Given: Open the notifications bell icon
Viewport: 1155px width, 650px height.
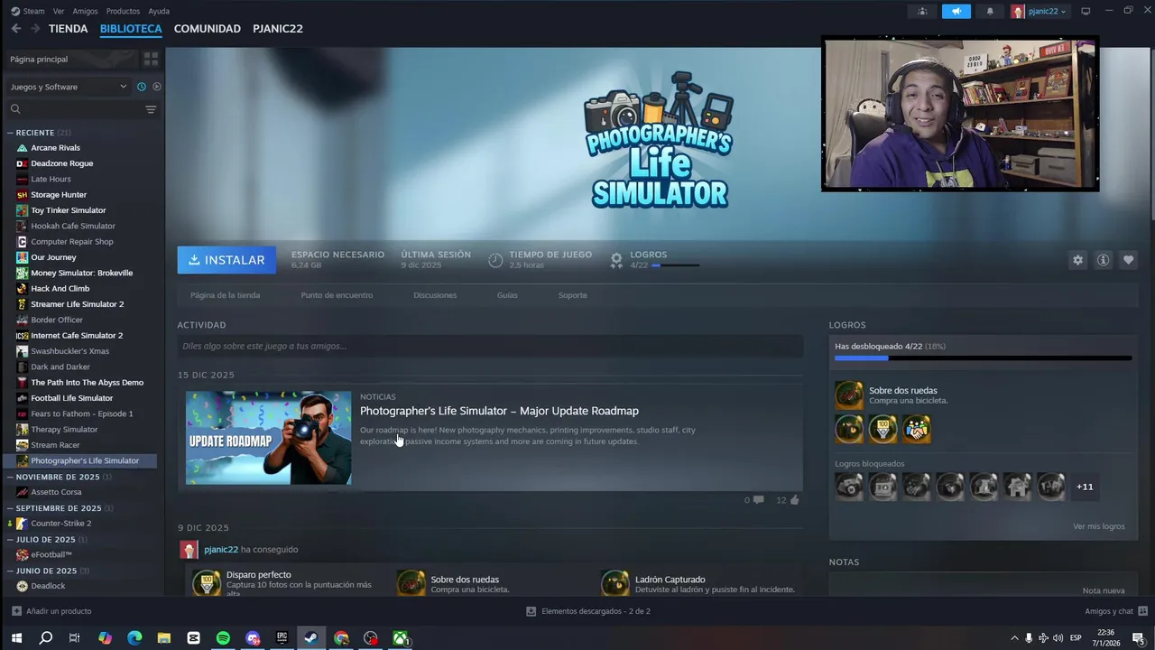Looking at the screenshot, I should coord(990,11).
